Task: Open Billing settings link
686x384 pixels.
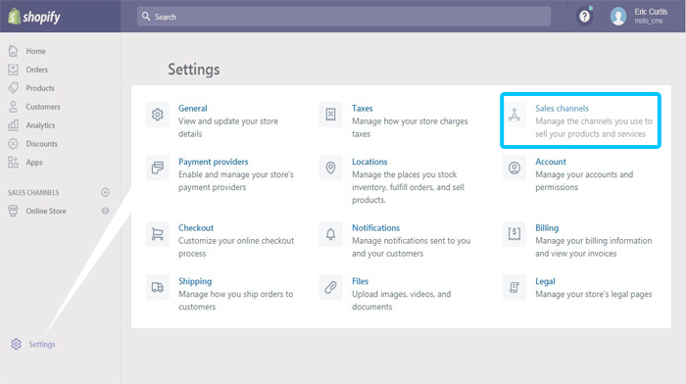Action: coord(547,228)
